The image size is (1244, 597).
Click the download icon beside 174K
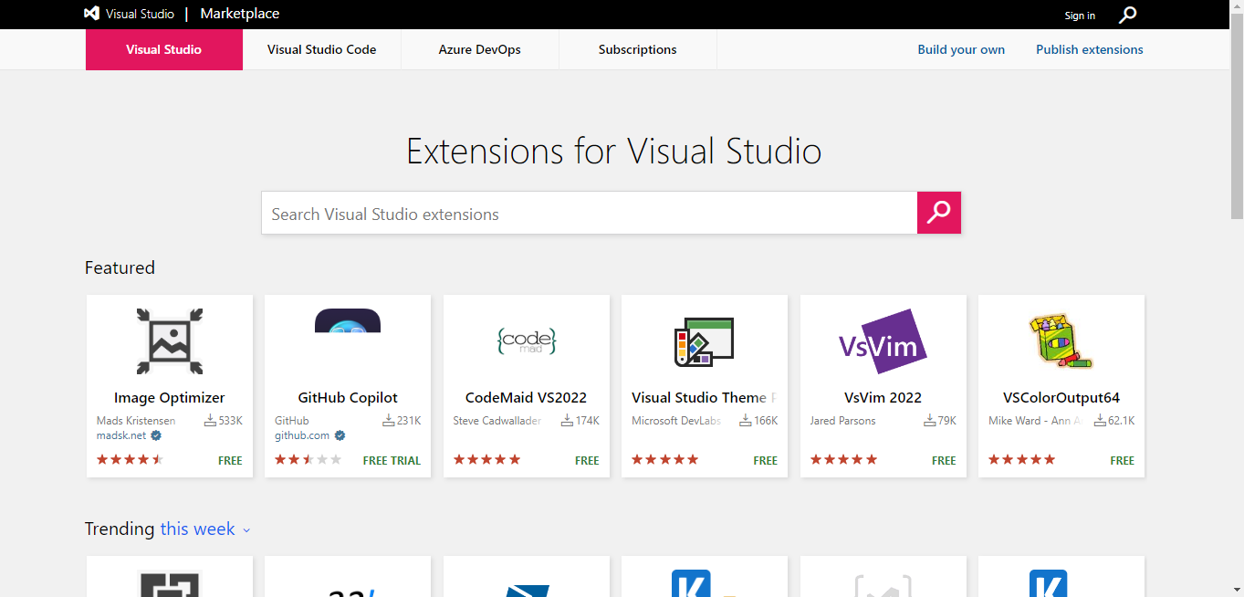coord(567,421)
